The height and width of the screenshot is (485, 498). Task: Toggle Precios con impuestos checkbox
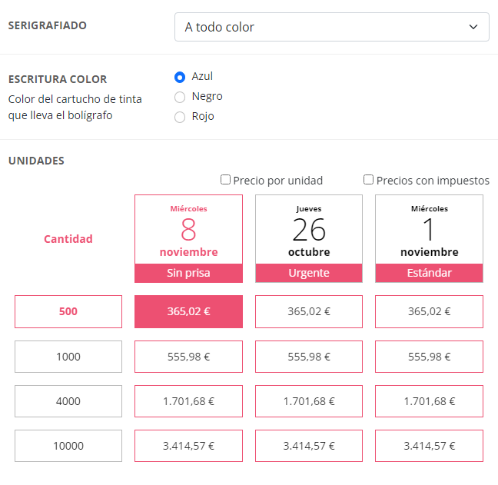(369, 180)
